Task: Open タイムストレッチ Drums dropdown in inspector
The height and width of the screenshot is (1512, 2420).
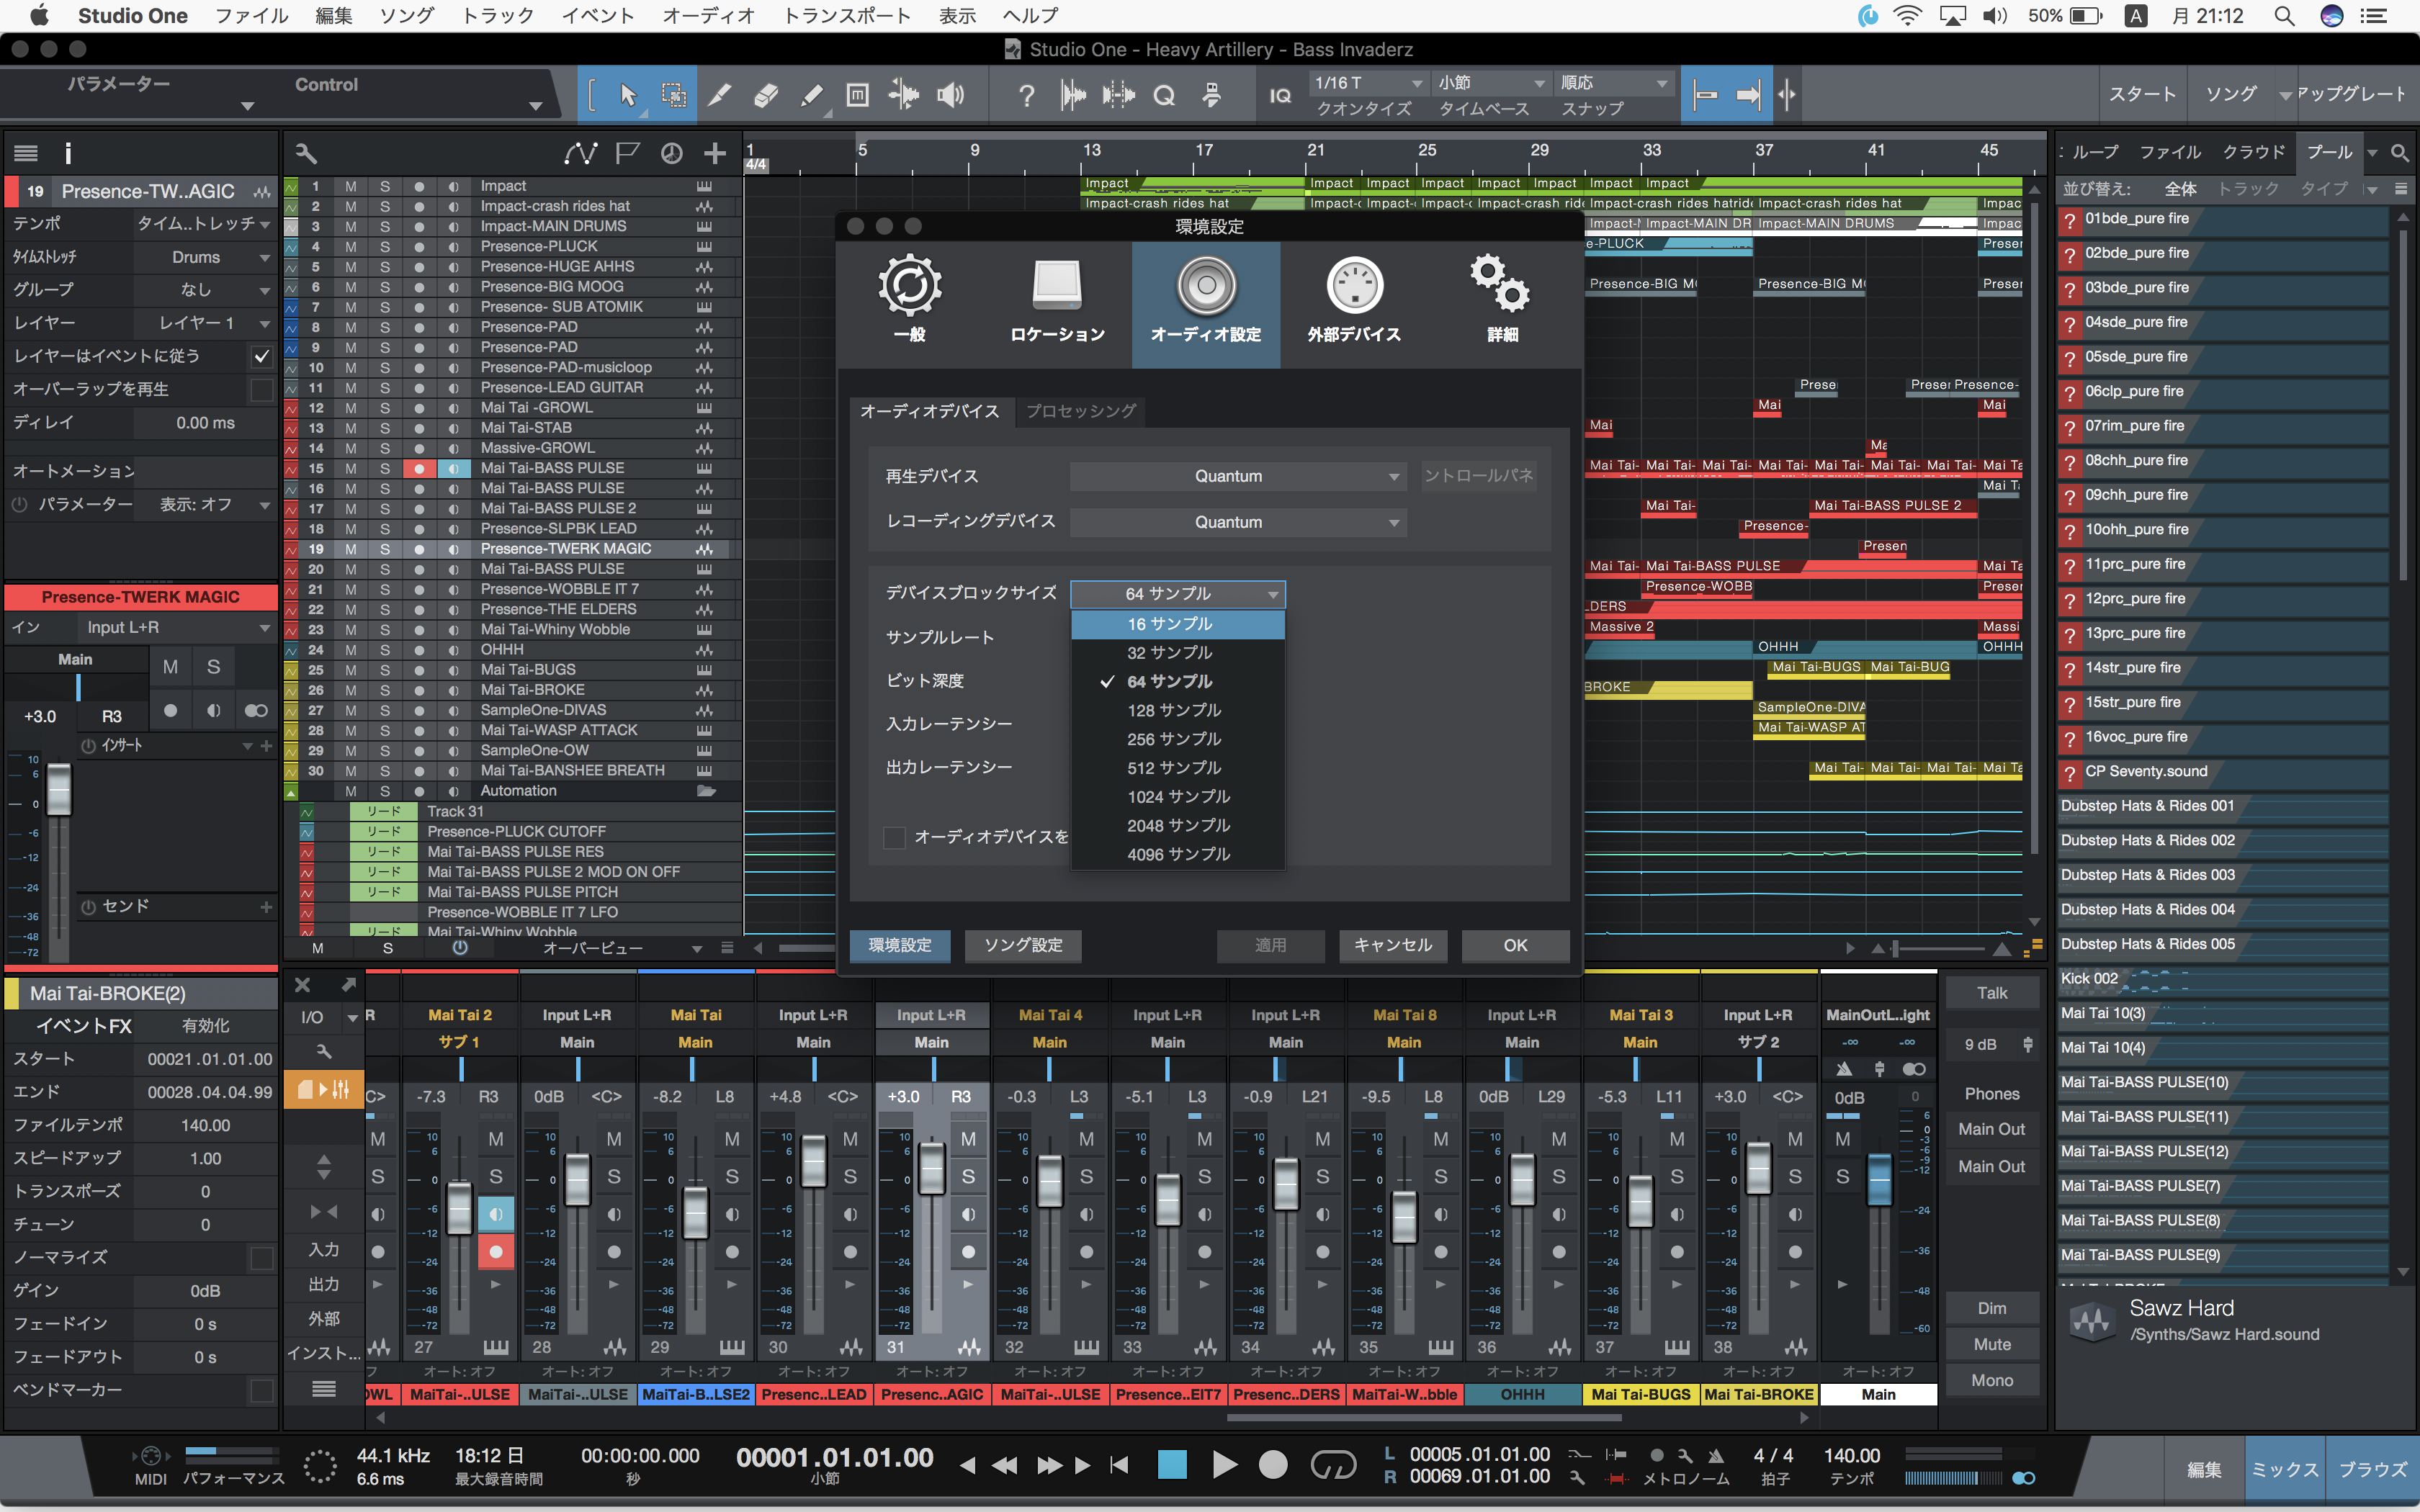Action: [204, 257]
